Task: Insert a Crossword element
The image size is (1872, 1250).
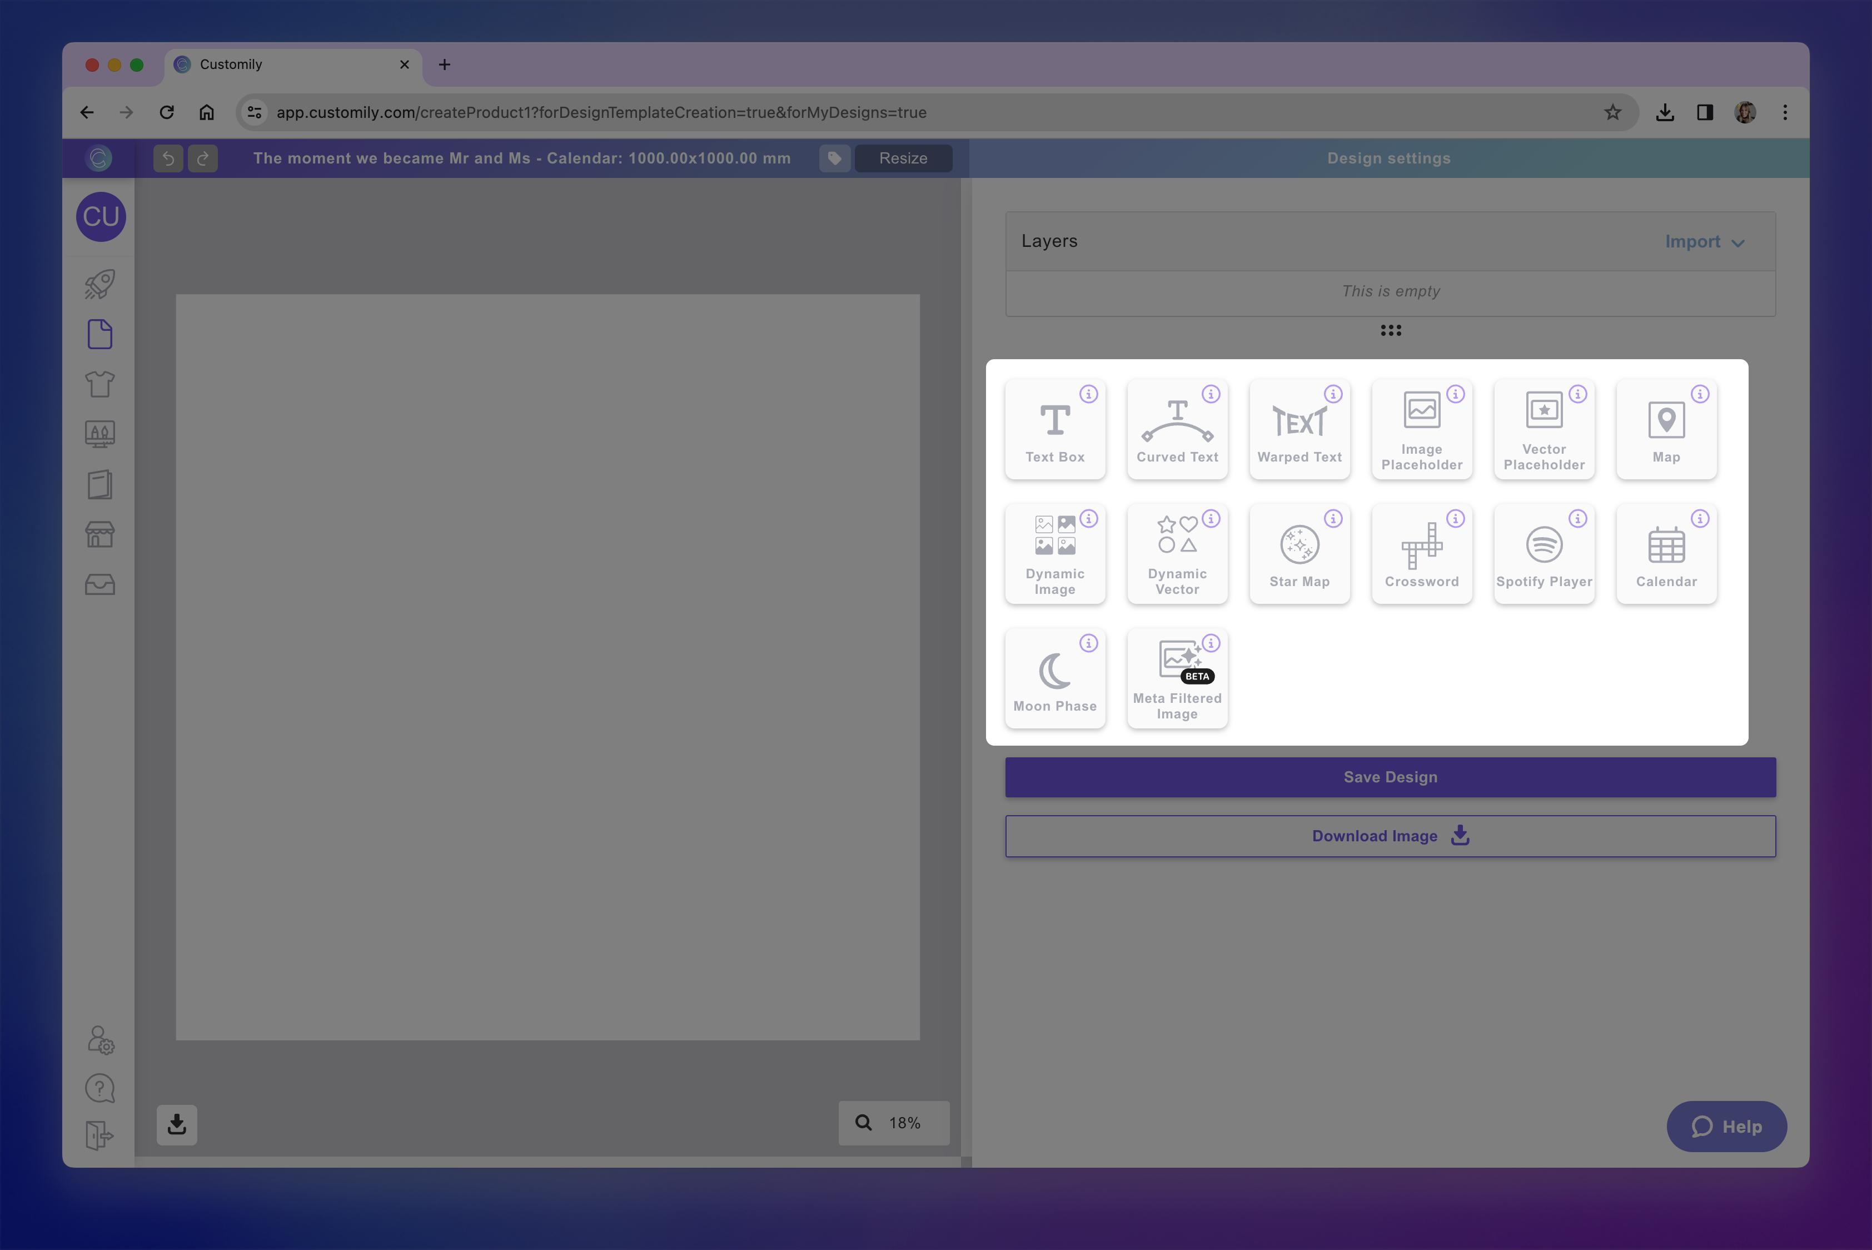Action: click(x=1422, y=553)
